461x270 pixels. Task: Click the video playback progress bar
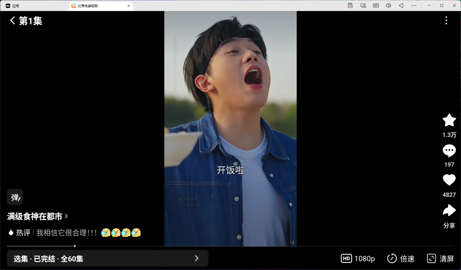(x=230, y=246)
